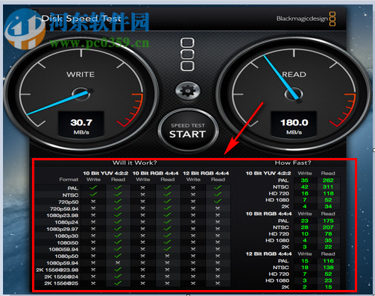This screenshot has height=296, width=375.
Task: Select the WRITE gauge label
Action: pyautogui.click(x=81, y=75)
